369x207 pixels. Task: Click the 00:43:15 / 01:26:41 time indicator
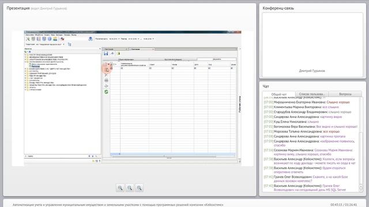point(344,205)
